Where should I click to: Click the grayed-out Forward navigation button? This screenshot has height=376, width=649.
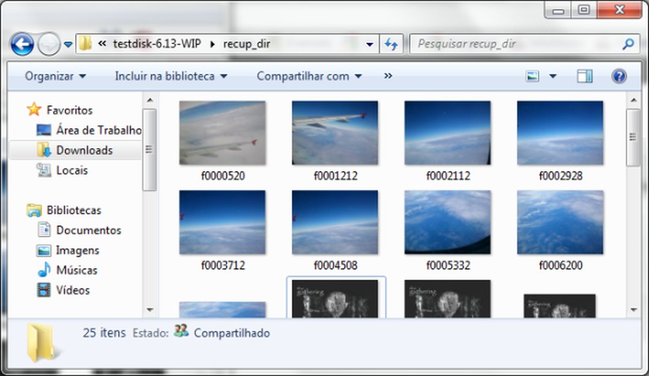tap(49, 44)
